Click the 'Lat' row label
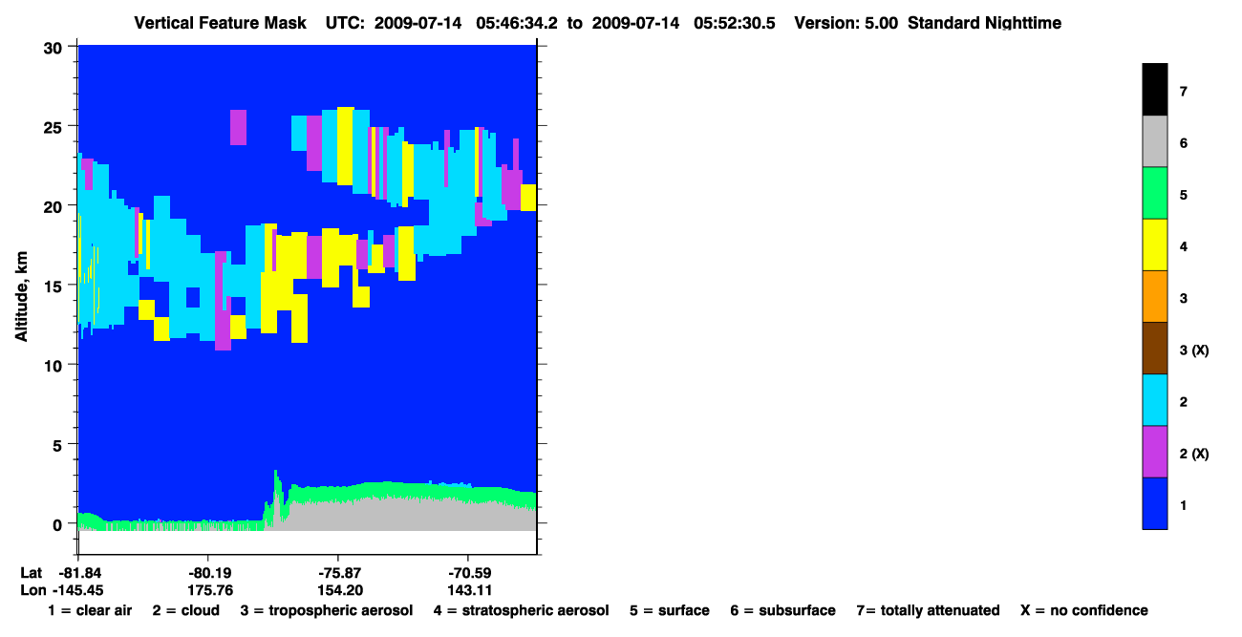Screen dimensions: 1242x637 pos(31,572)
